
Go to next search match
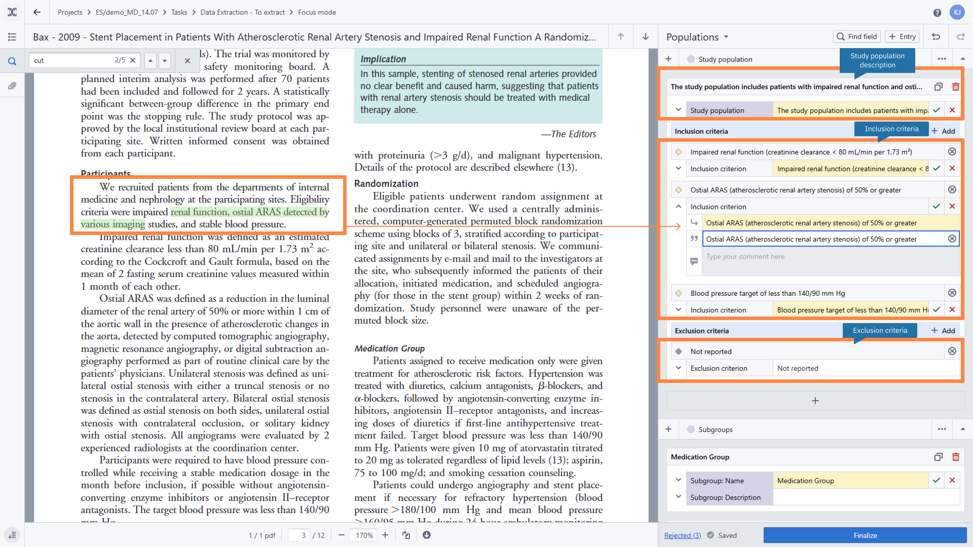[165, 61]
